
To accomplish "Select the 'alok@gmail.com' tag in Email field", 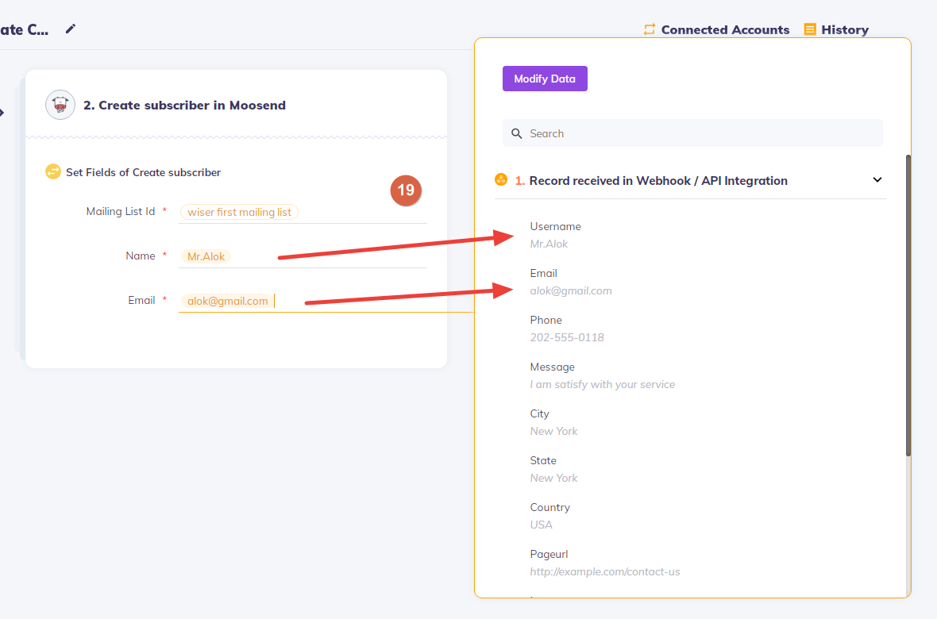I will [x=228, y=301].
